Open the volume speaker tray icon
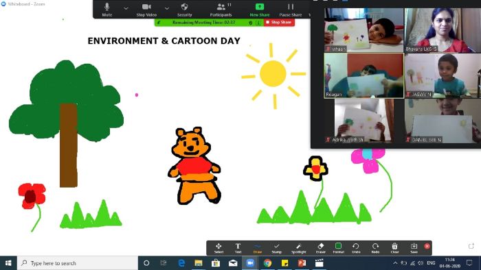 421,263
